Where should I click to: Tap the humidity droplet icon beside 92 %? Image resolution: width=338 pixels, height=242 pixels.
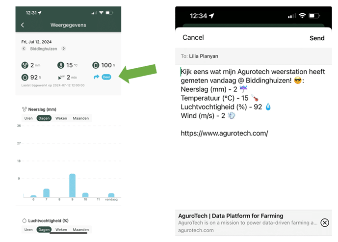pyautogui.click(x=25, y=77)
